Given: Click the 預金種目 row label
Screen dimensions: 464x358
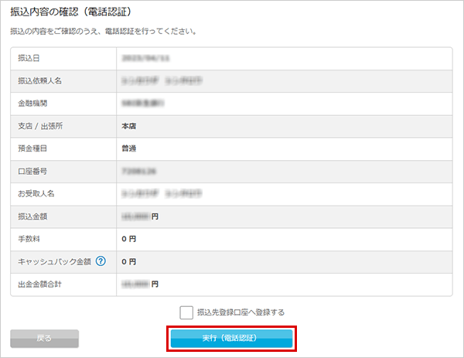Looking at the screenshot, I should (32, 148).
